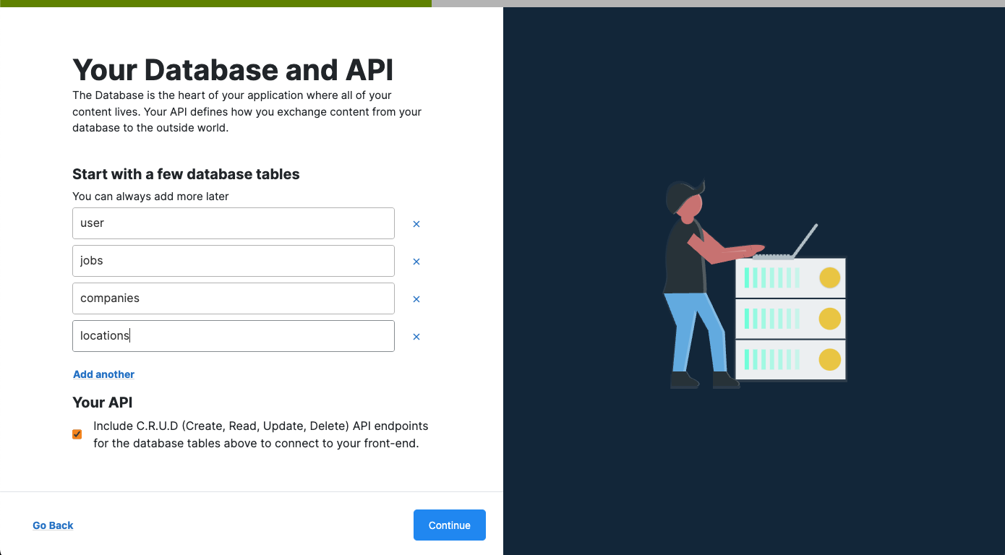Click the Your Database and API heading
The image size is (1005, 555).
click(233, 70)
